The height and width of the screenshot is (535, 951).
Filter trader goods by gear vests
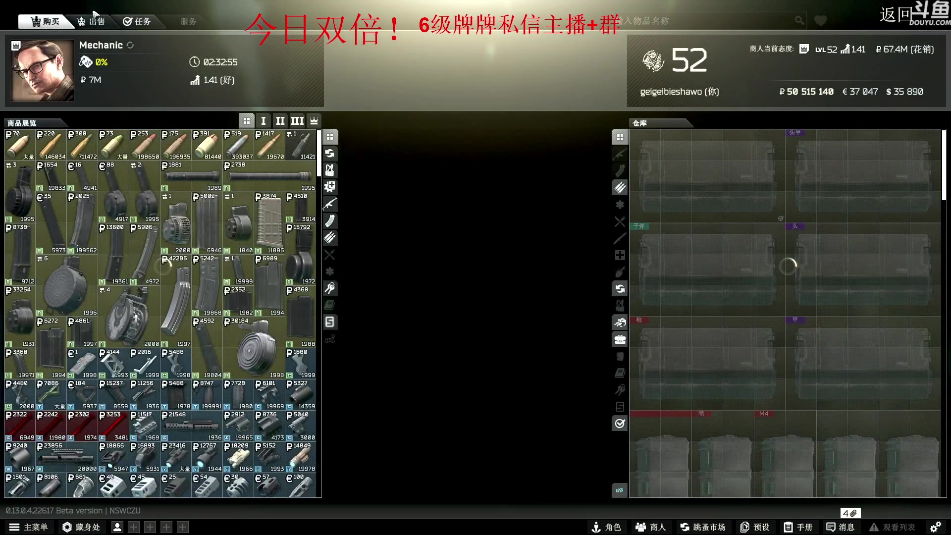click(x=330, y=170)
